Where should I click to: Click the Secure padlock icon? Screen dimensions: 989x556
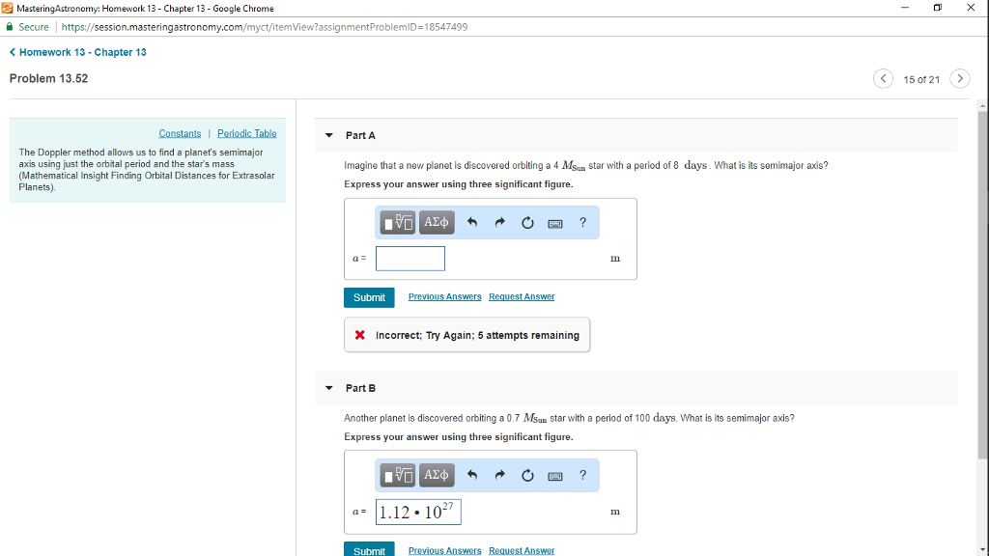click(x=10, y=27)
